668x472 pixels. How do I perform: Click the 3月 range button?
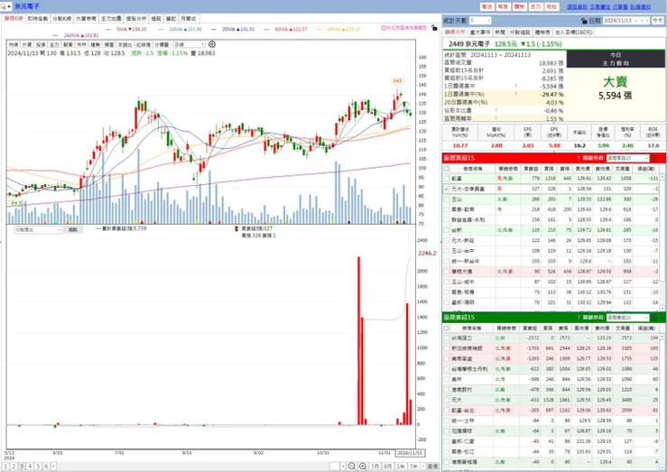[x=375, y=466]
